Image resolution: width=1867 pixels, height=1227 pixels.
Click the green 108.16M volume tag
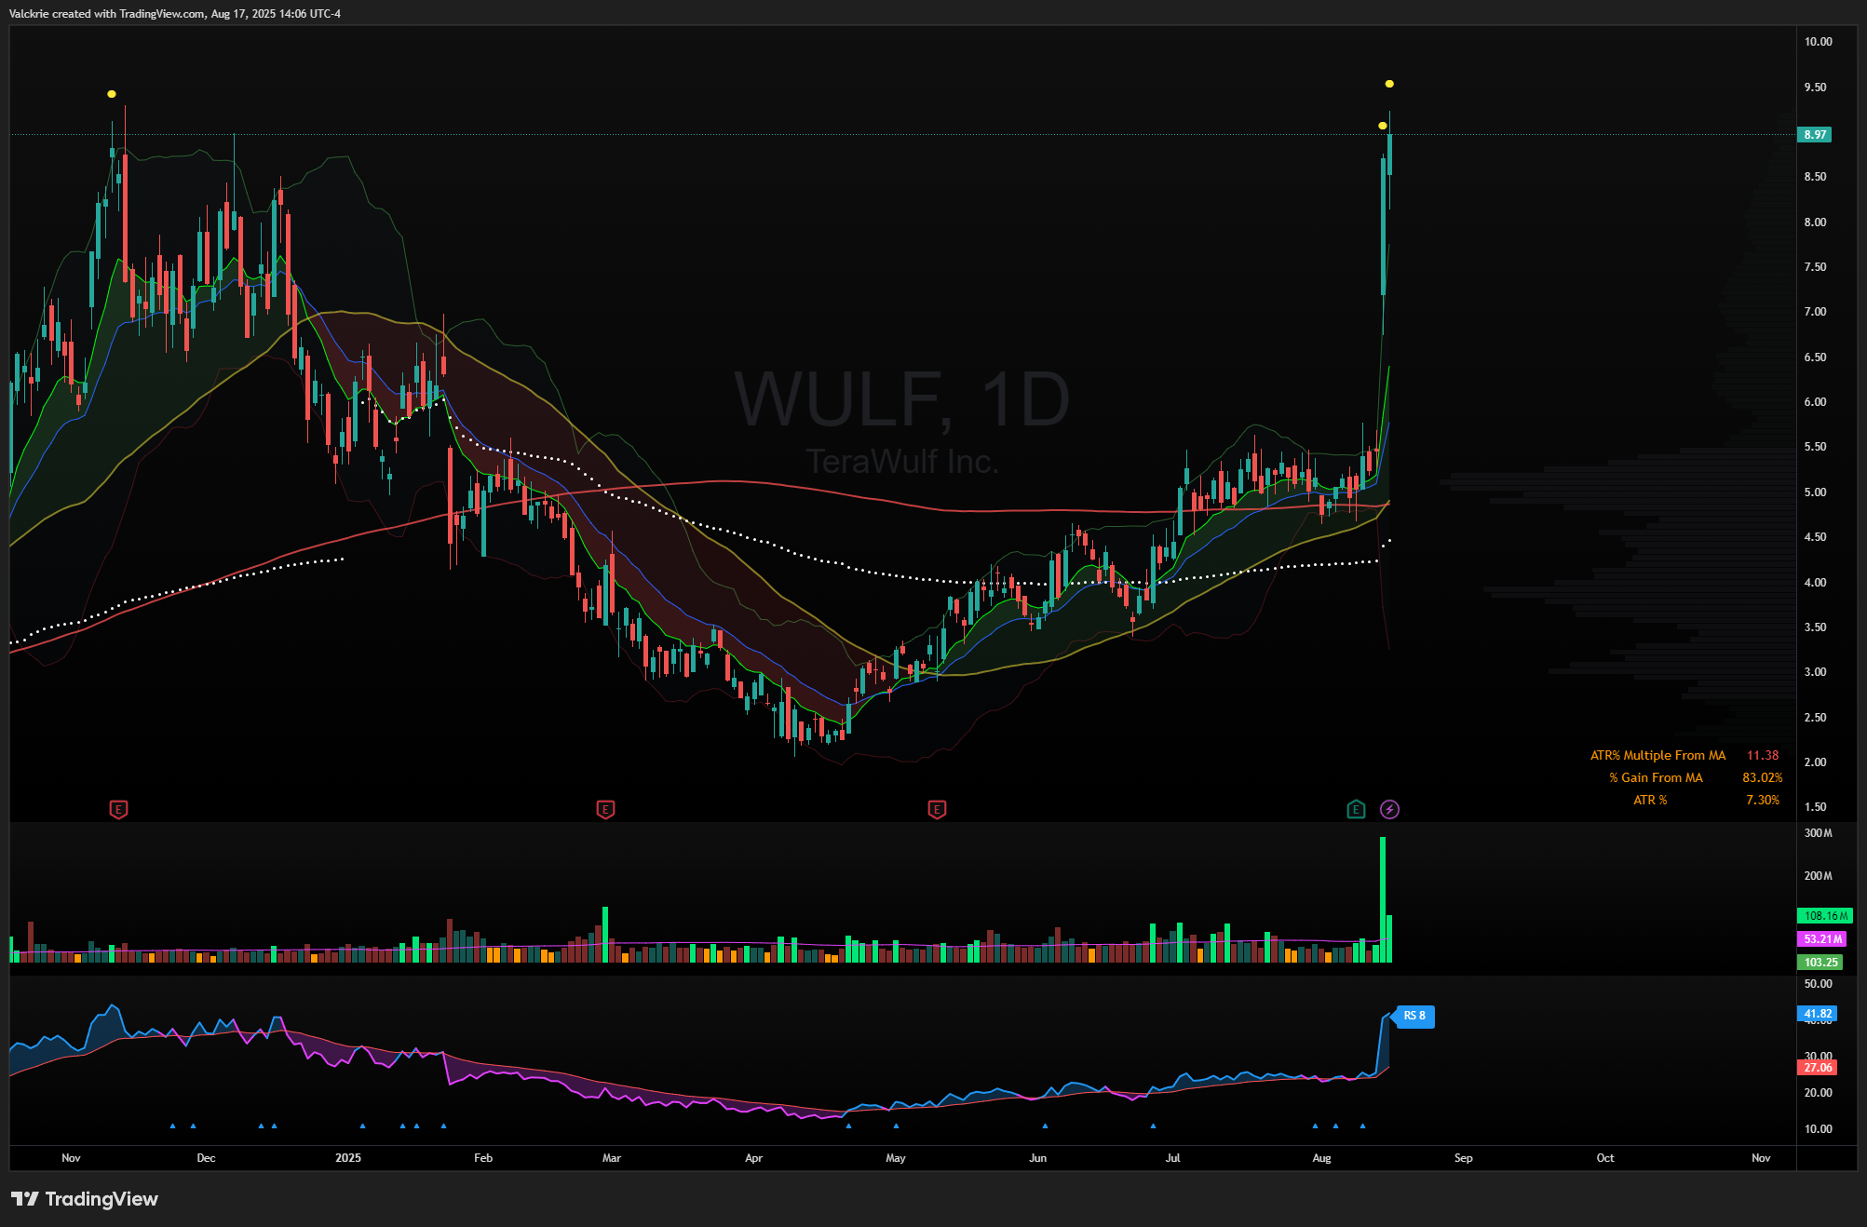tap(1824, 916)
